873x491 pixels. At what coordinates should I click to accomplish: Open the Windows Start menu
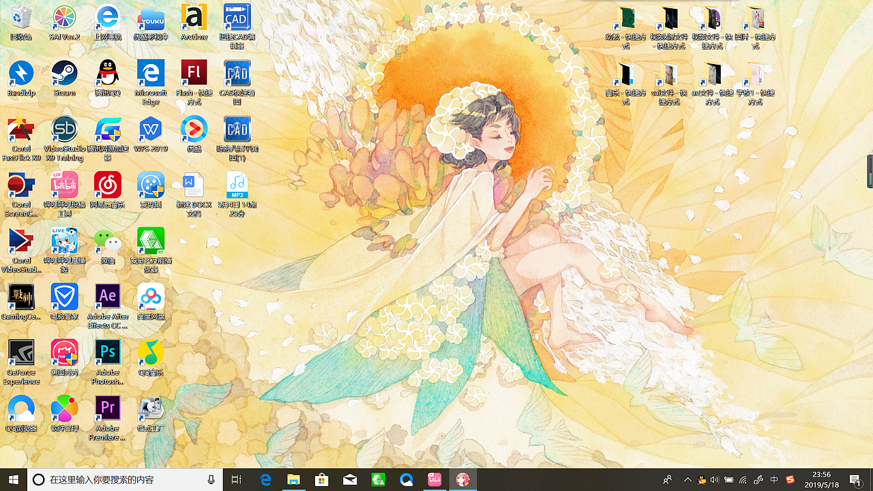tap(14, 479)
